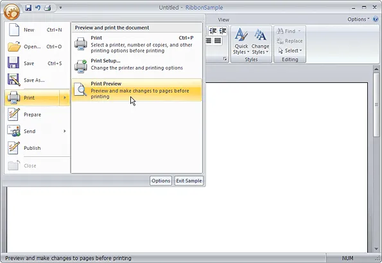Click the vertical scrollbar down arrow
Image resolution: width=382 pixels, height=263 pixels.
click(x=376, y=249)
